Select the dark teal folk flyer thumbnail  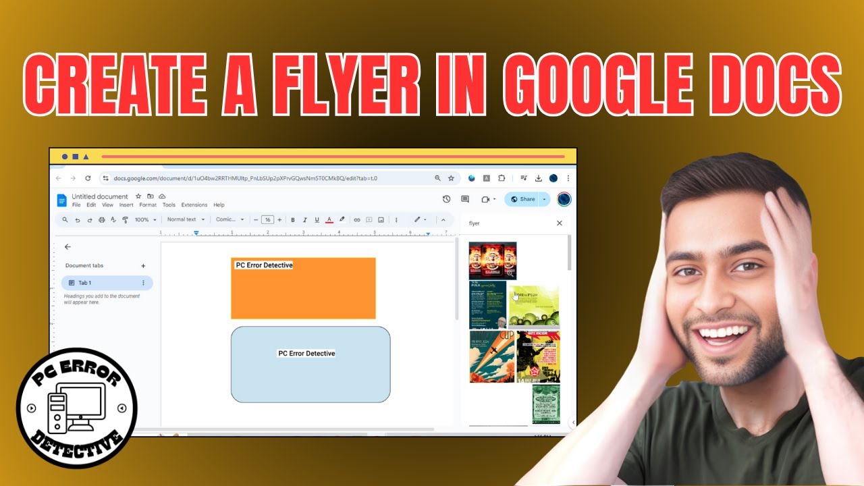[487, 304]
